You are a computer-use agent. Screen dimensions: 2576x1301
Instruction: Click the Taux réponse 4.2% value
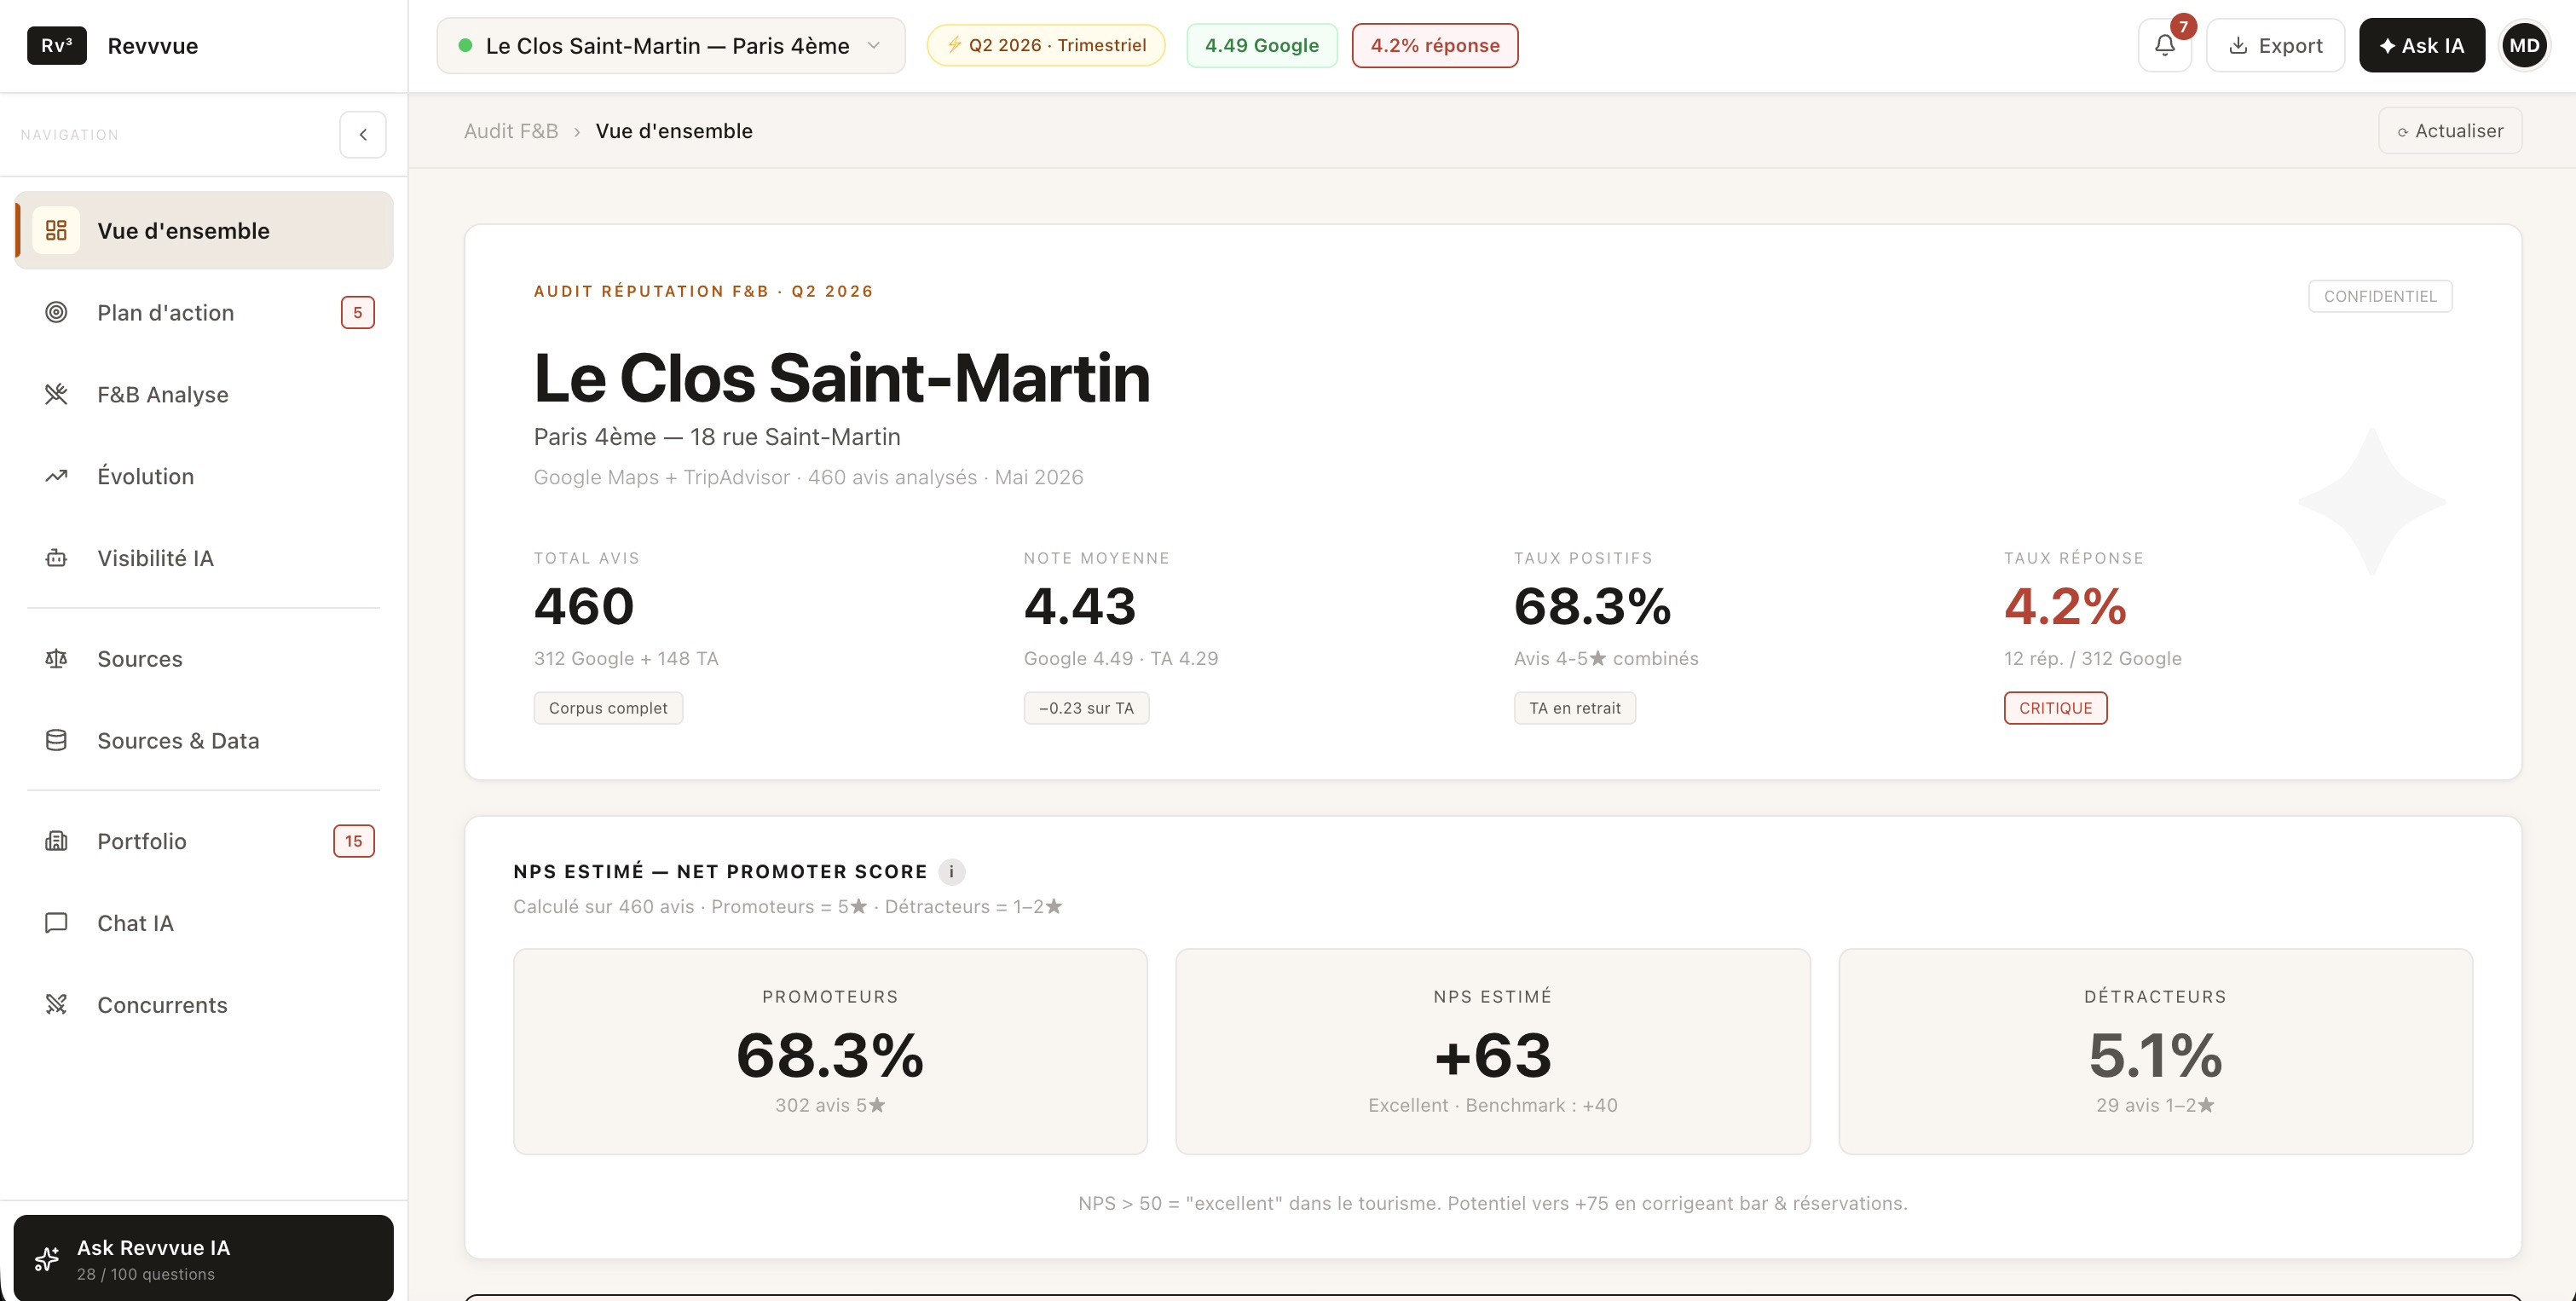(2065, 606)
